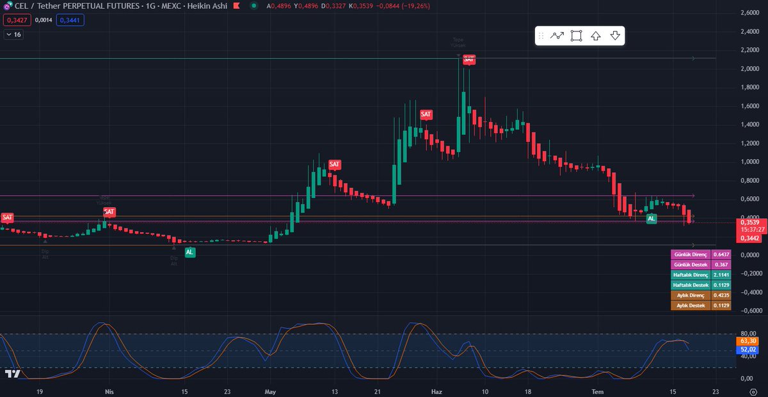
Task: Select the up arrow marker tool
Action: tap(595, 36)
